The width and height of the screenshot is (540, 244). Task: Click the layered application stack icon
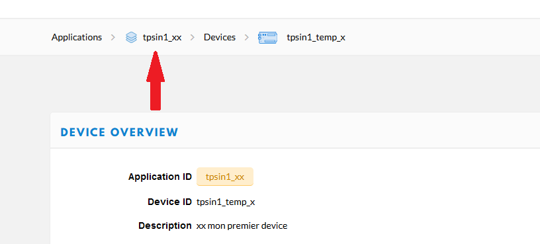131,37
